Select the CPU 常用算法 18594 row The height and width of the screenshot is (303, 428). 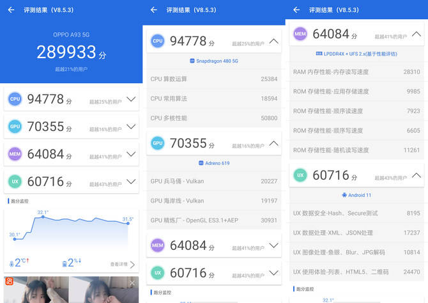214,98
